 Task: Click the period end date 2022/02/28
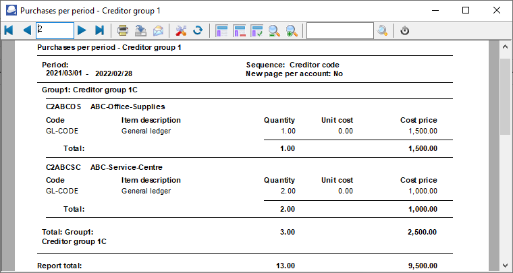tap(113, 73)
